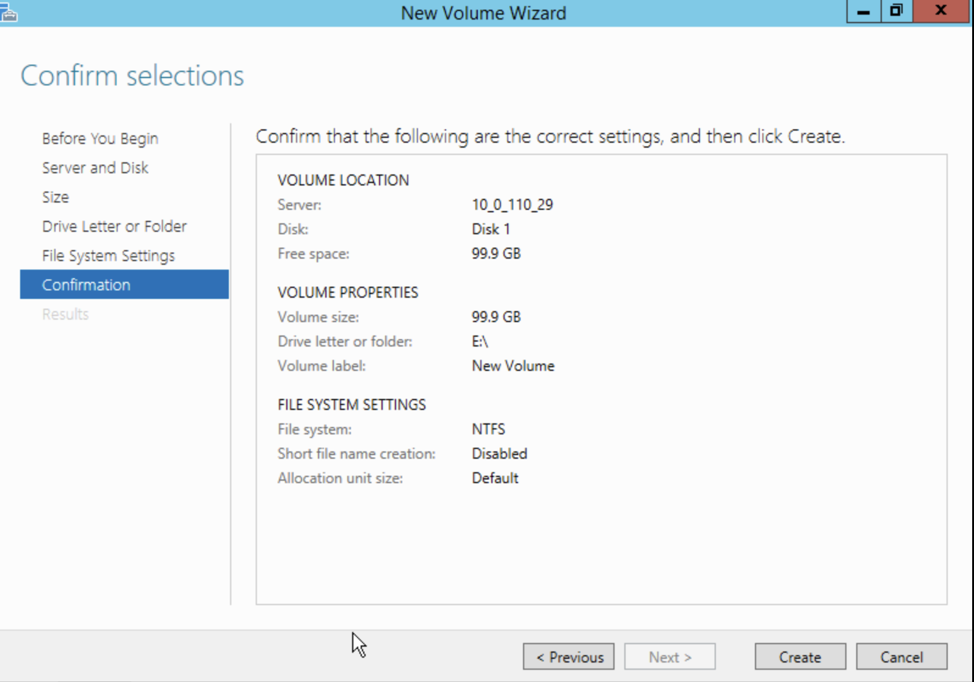Screen dimensions: 974x682
Task: Click the New Volume label value
Action: [513, 366]
